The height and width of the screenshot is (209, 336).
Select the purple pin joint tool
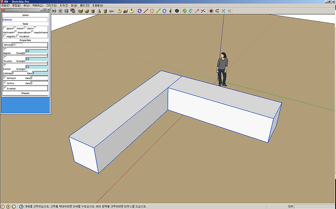(197, 11)
